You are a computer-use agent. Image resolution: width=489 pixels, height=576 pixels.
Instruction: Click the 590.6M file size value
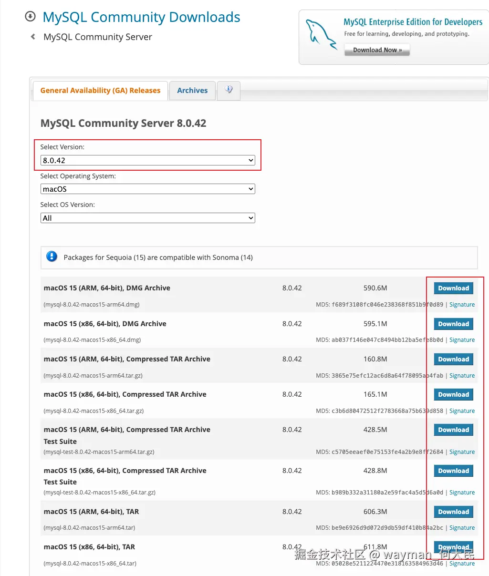[375, 288]
